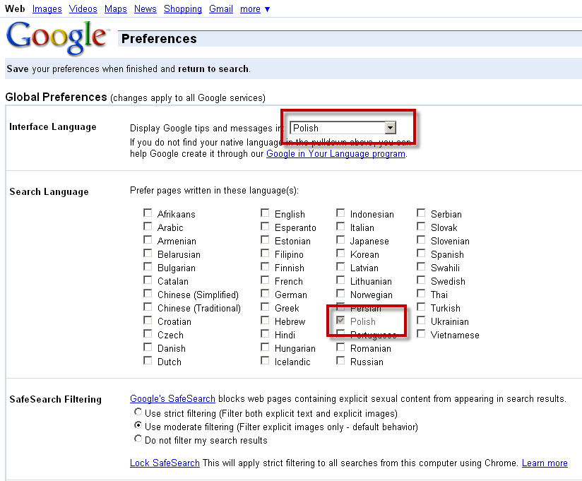Enable the Spanish language checkbox

pyautogui.click(x=421, y=254)
